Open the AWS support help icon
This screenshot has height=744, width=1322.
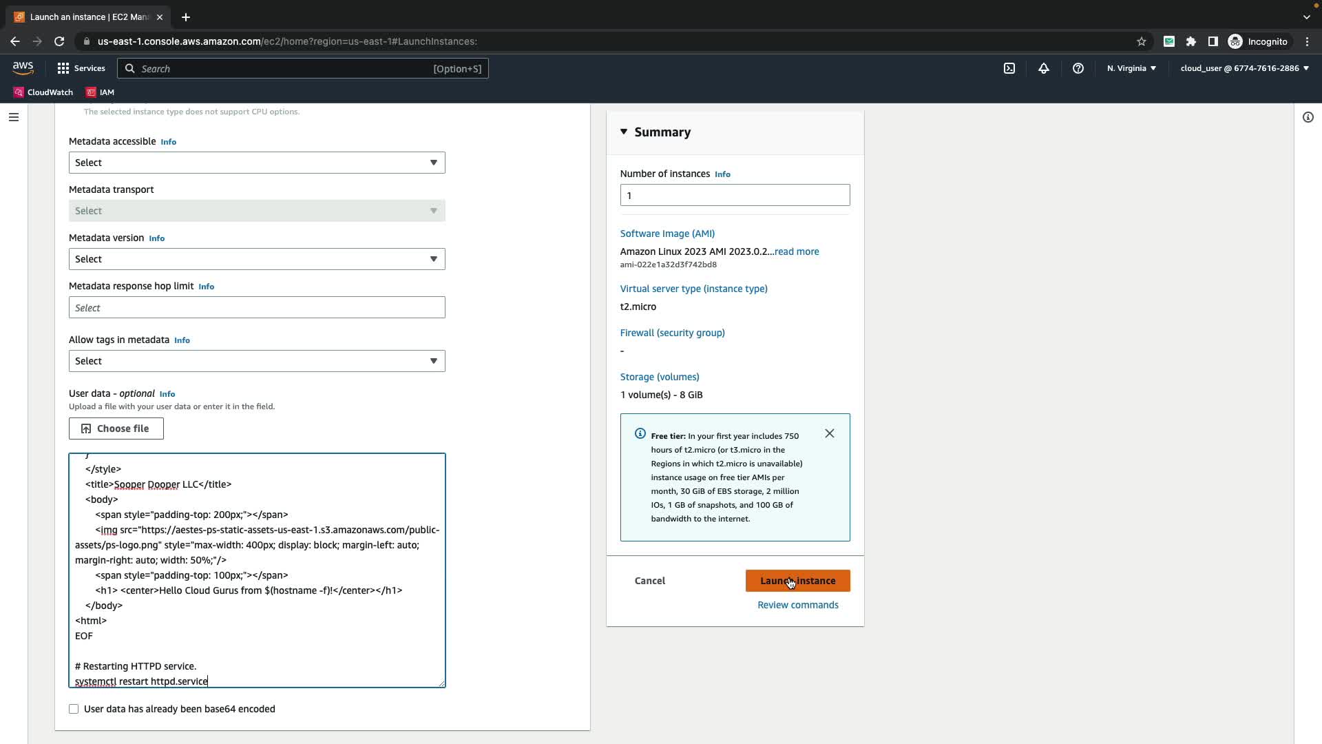click(1078, 68)
